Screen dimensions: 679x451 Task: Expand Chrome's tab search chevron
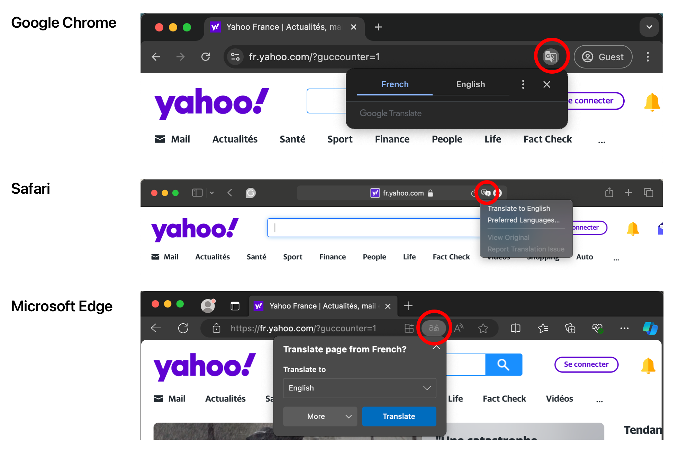[x=649, y=27]
